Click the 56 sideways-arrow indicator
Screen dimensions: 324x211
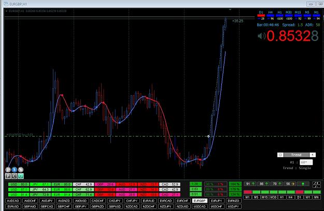pos(290,184)
